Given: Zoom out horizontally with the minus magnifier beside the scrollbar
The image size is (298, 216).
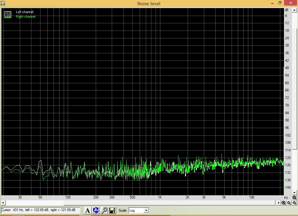Looking at the screenshot, I should 289,203.
